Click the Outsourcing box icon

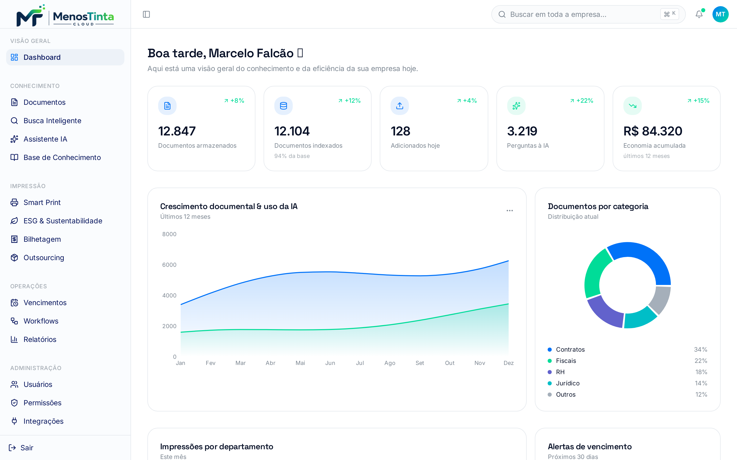point(14,258)
